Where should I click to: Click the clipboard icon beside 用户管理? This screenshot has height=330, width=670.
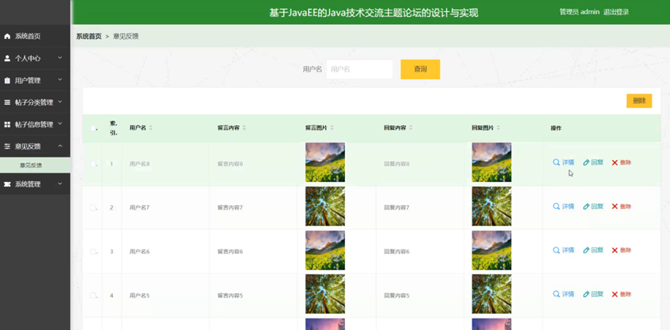pos(7,80)
